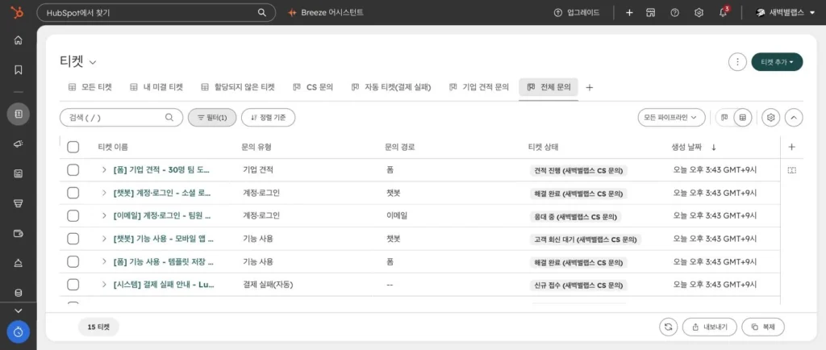Open the [챗봇] 기능 사용 - 모바일 앱 ticket
This screenshot has width=826, height=350.
click(x=164, y=239)
